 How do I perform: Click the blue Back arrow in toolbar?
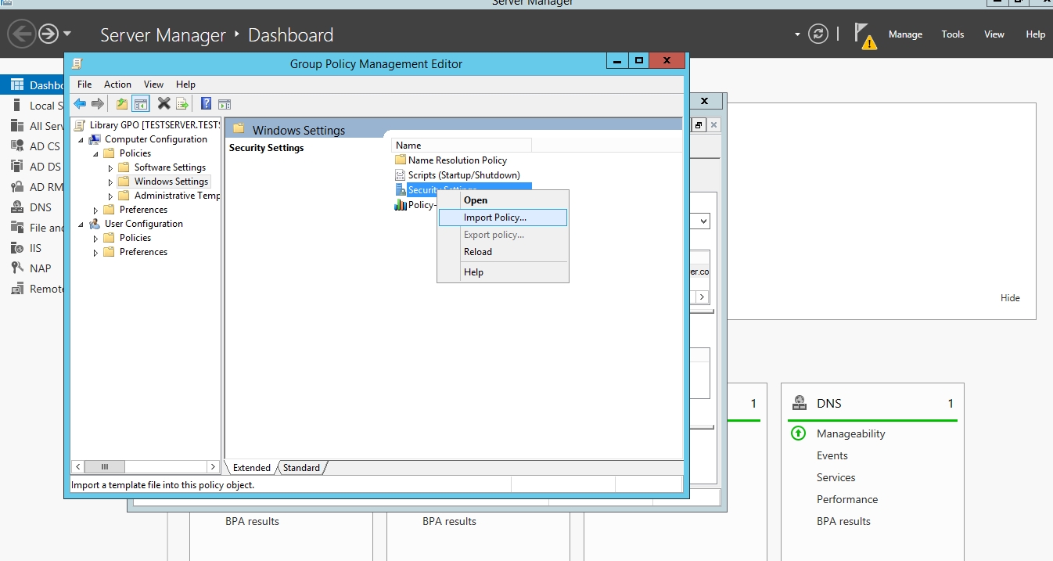click(80, 104)
